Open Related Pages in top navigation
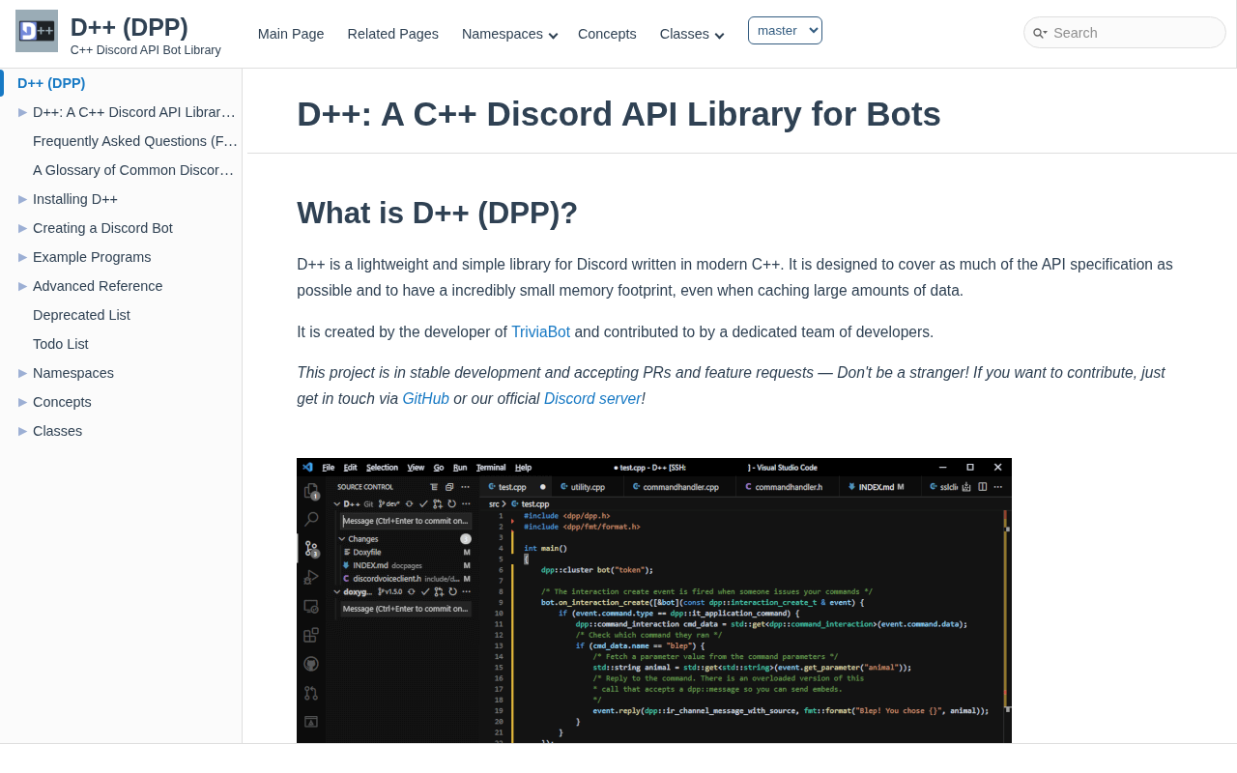This screenshot has height=773, width=1237. tap(392, 34)
